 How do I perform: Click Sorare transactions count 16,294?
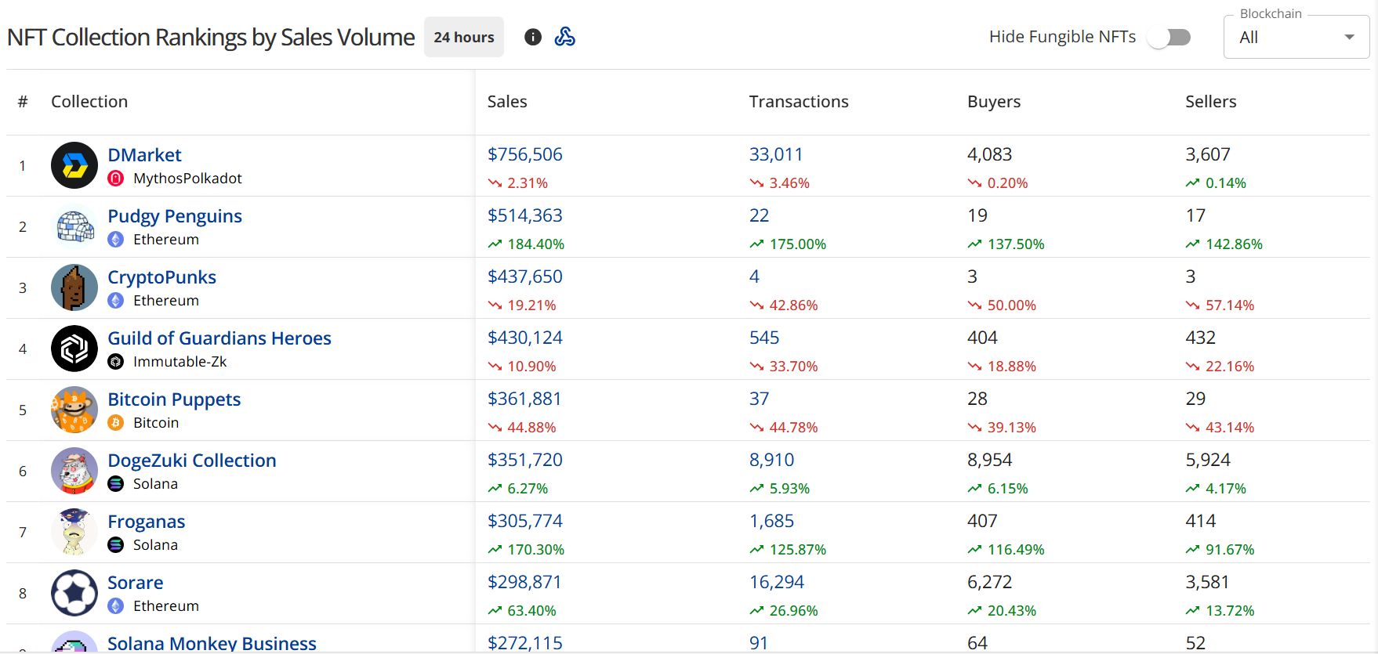[776, 582]
